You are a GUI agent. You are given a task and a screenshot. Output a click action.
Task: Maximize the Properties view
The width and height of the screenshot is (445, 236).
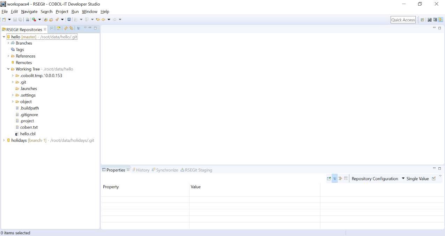click(439, 168)
